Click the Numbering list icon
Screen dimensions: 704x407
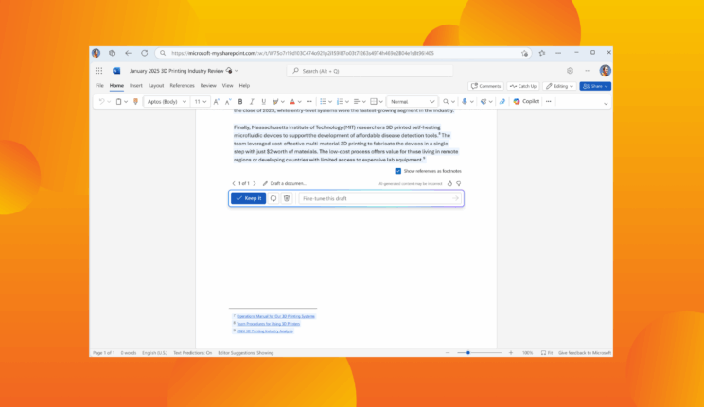click(x=340, y=102)
